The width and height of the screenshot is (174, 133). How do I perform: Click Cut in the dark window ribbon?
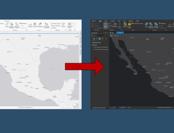[x=97, y=24]
